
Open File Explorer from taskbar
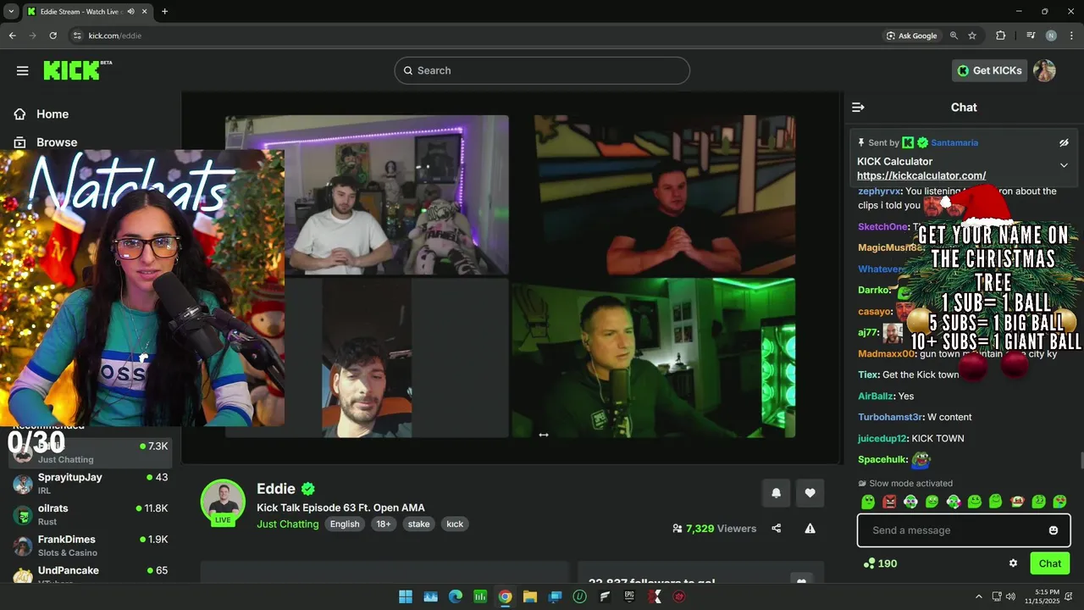[529, 596]
